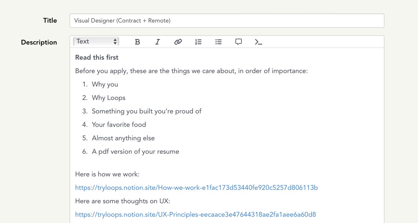This screenshot has width=418, height=223.
Task: Open the UX-Principles Notion link
Action: pos(195,214)
